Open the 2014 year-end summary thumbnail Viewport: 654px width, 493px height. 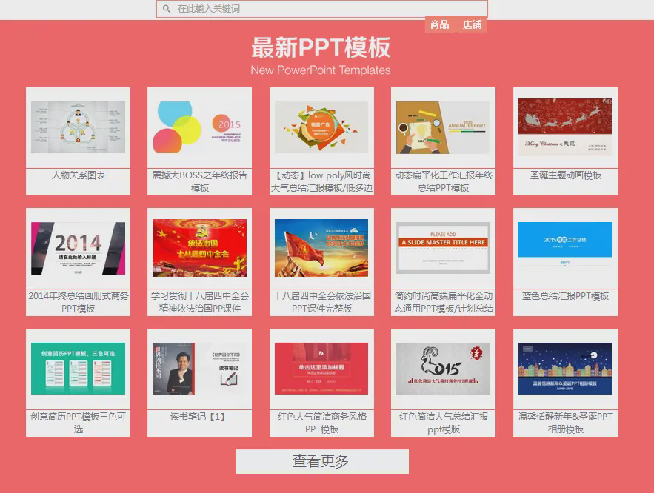coord(79,248)
